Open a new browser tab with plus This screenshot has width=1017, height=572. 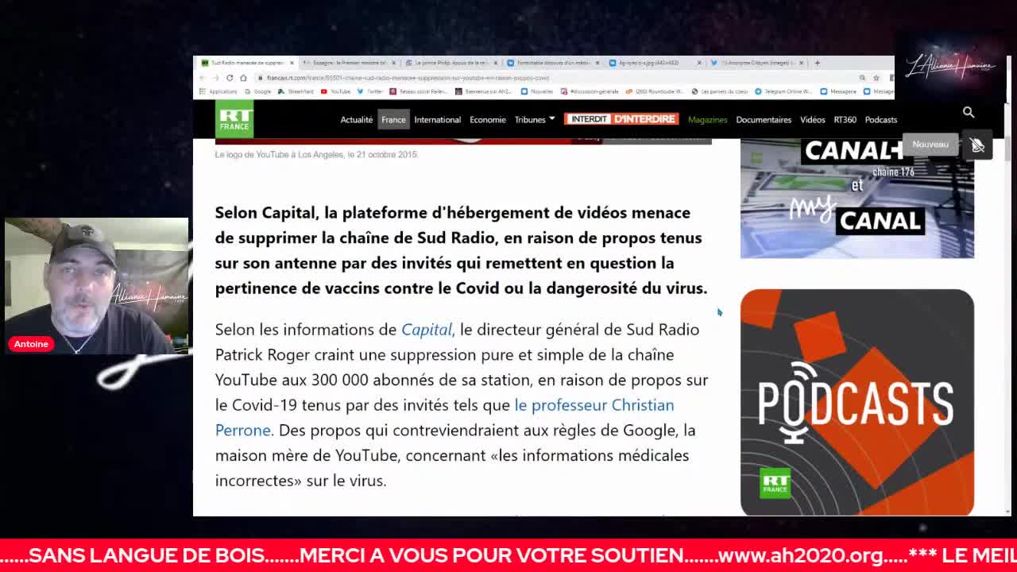[817, 63]
